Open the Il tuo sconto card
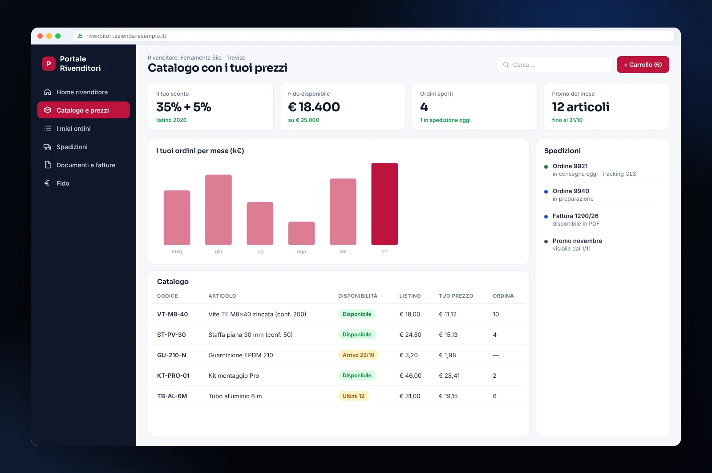The image size is (712, 473). click(210, 107)
